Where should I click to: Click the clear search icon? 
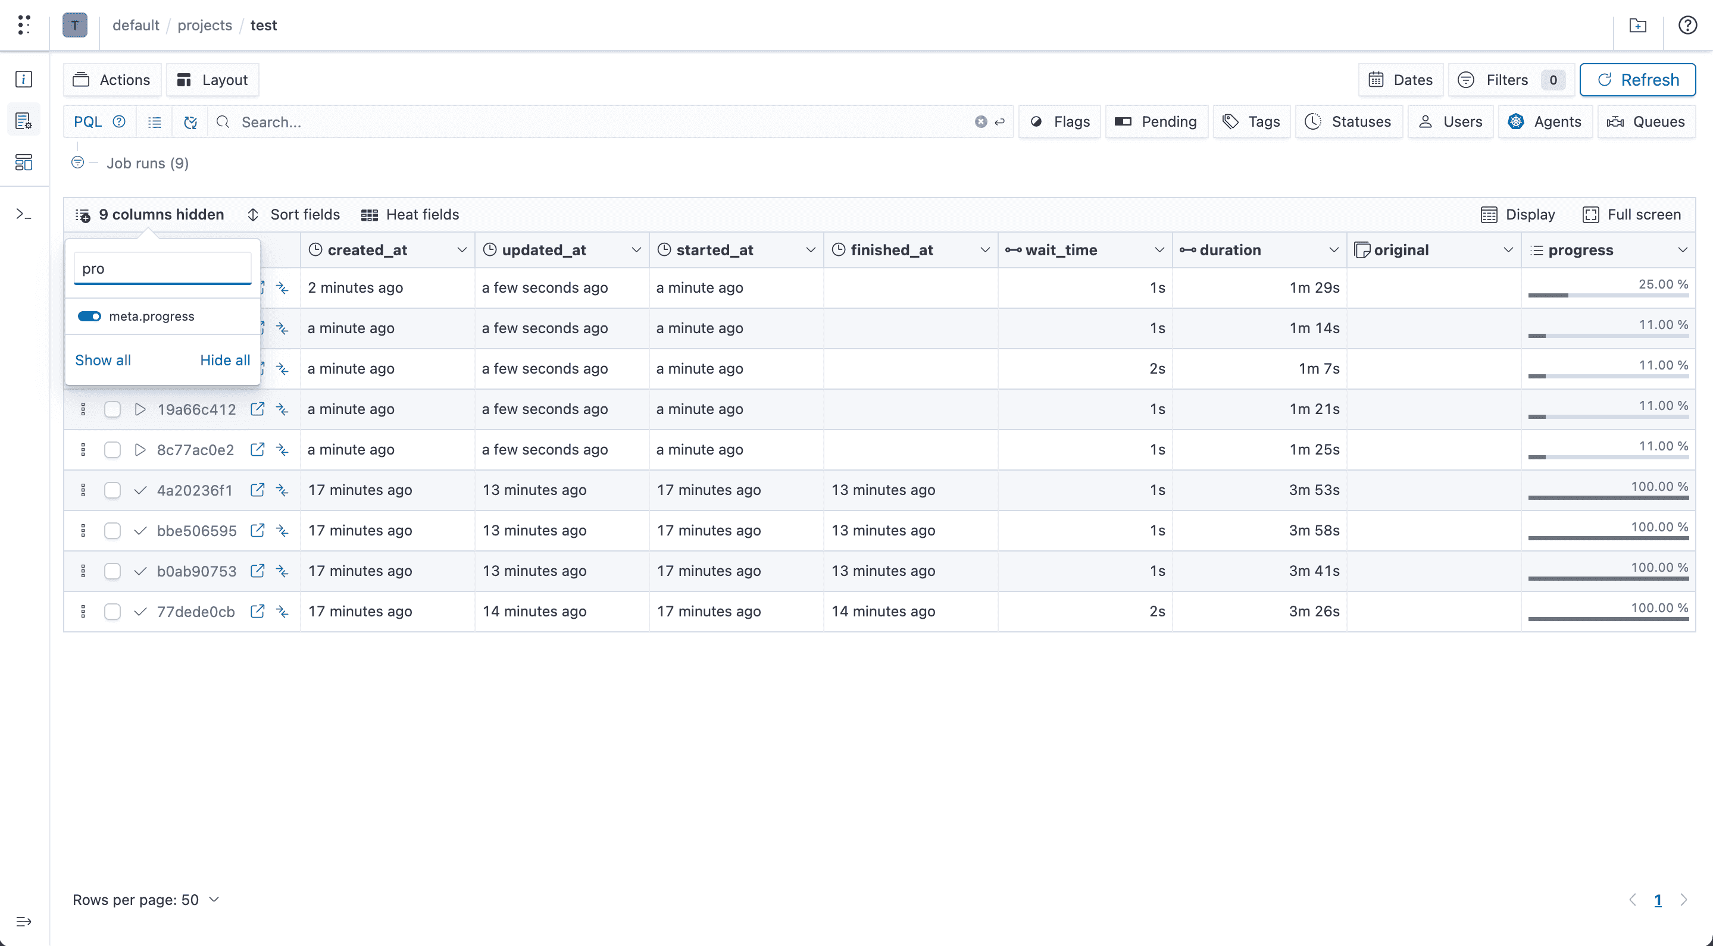click(x=980, y=121)
